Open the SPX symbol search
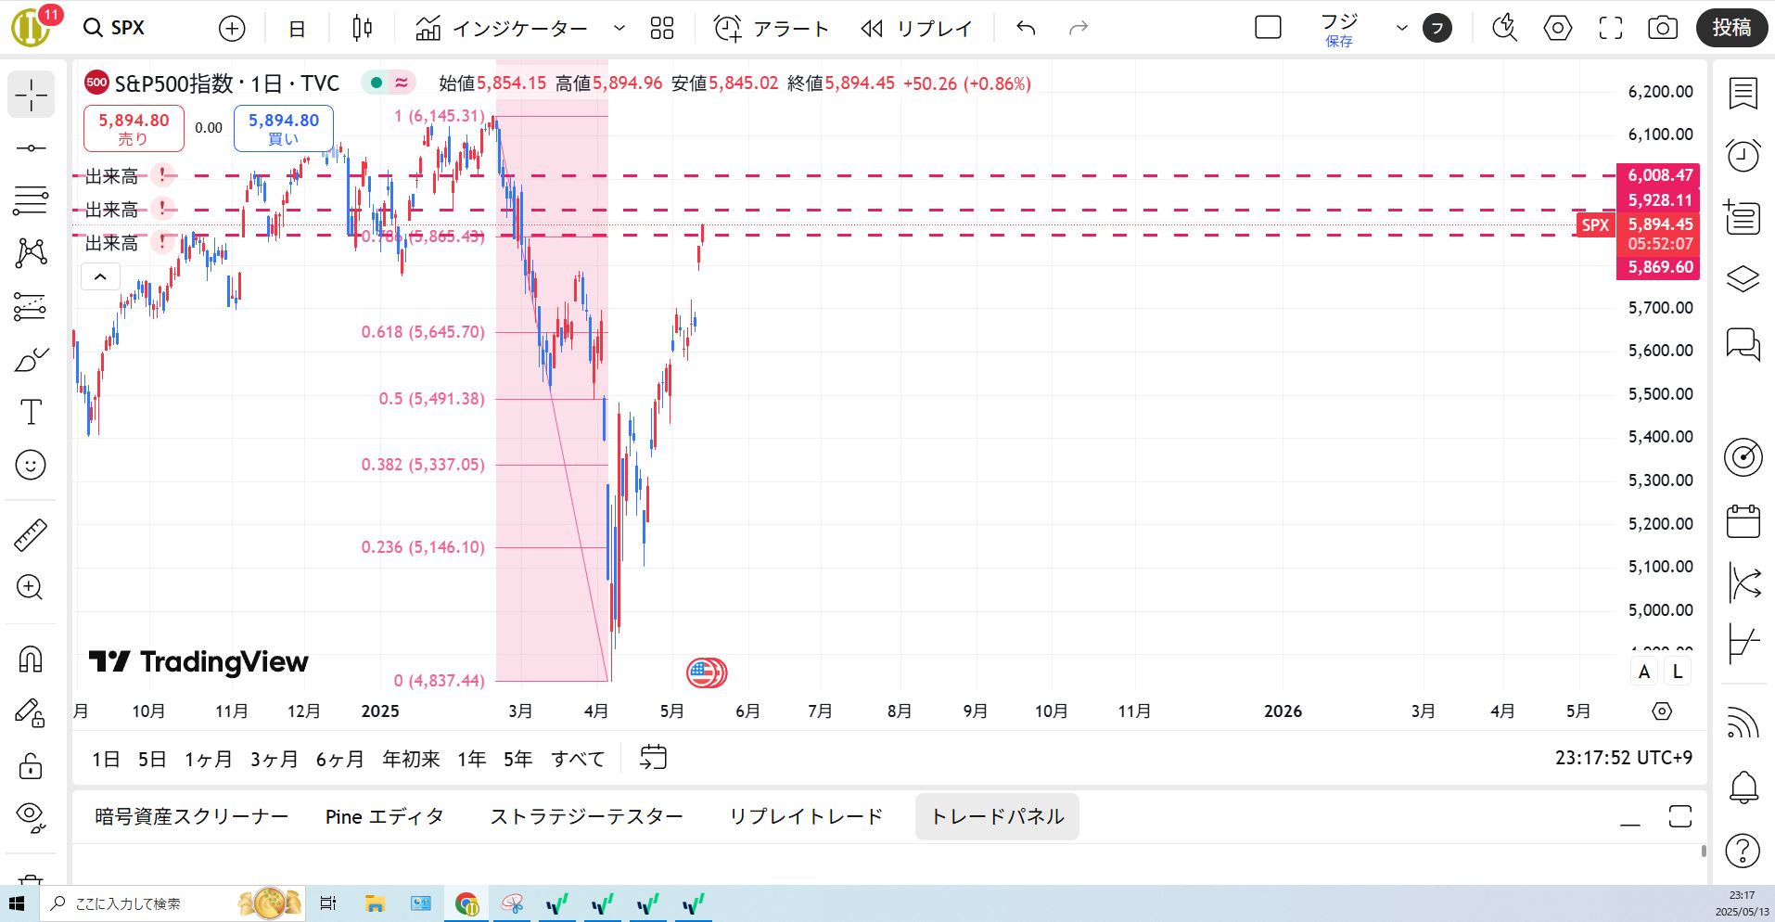Image resolution: width=1775 pixels, height=922 pixels. click(x=115, y=28)
